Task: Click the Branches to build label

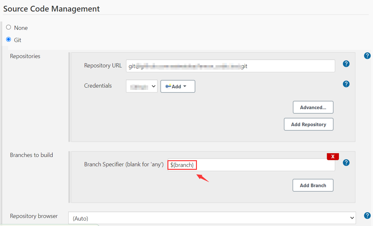Action: pyautogui.click(x=31, y=155)
